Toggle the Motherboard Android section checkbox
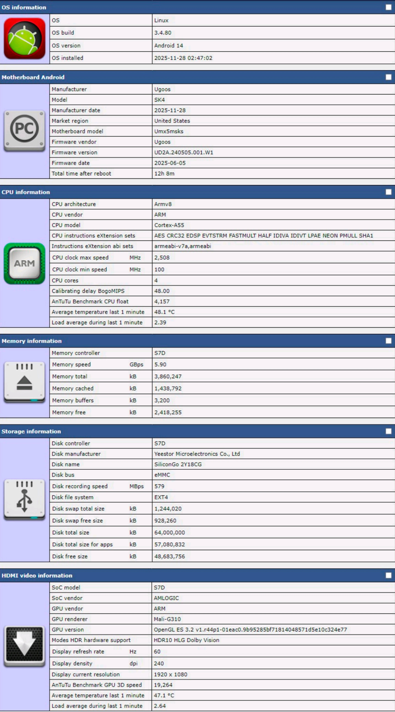 pyautogui.click(x=388, y=77)
